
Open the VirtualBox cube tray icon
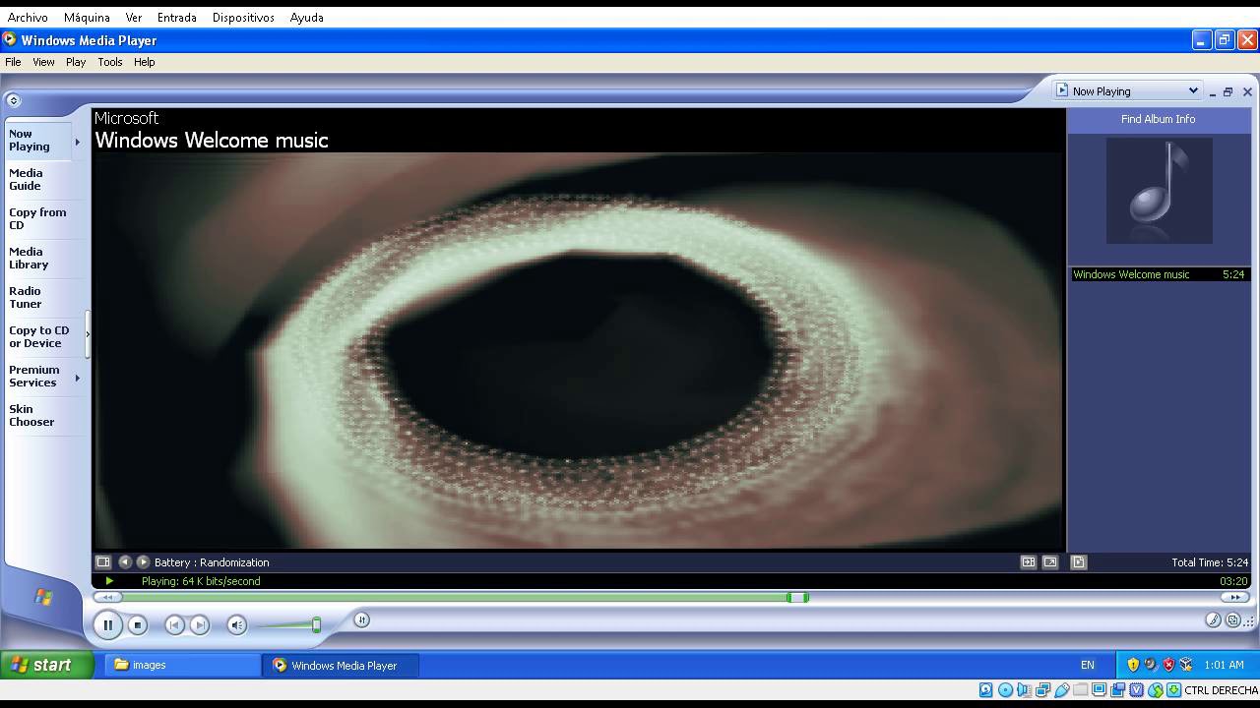coord(1186,665)
